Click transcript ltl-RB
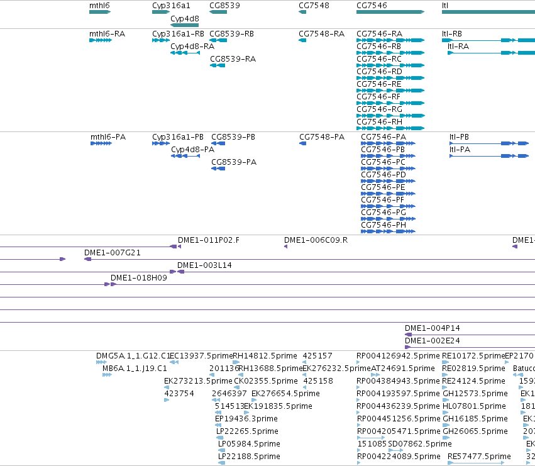Screen dimensions: 535x466 (x=488, y=40)
